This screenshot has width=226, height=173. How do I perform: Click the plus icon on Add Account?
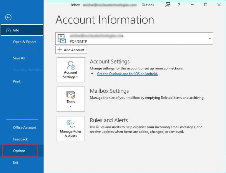point(60,50)
